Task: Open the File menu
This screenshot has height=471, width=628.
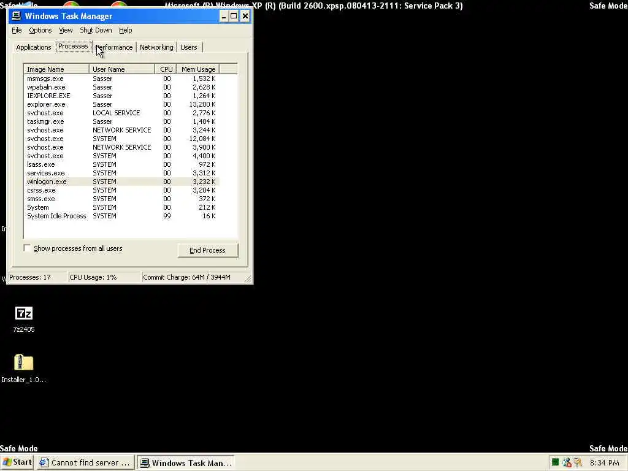Action: tap(17, 31)
